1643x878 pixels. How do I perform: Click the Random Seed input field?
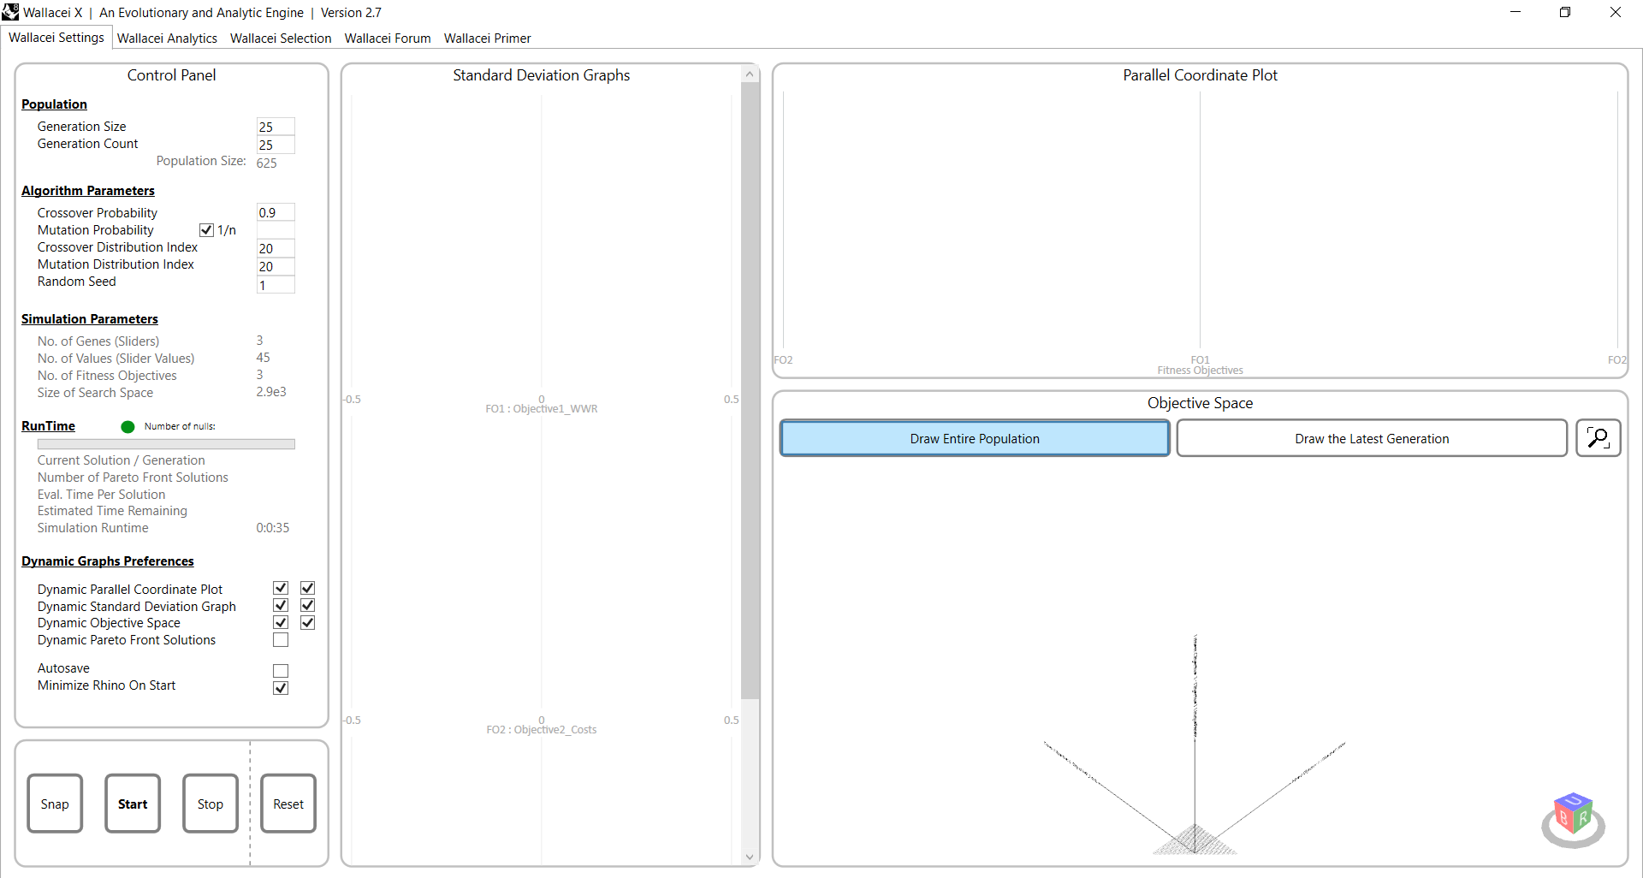(275, 285)
